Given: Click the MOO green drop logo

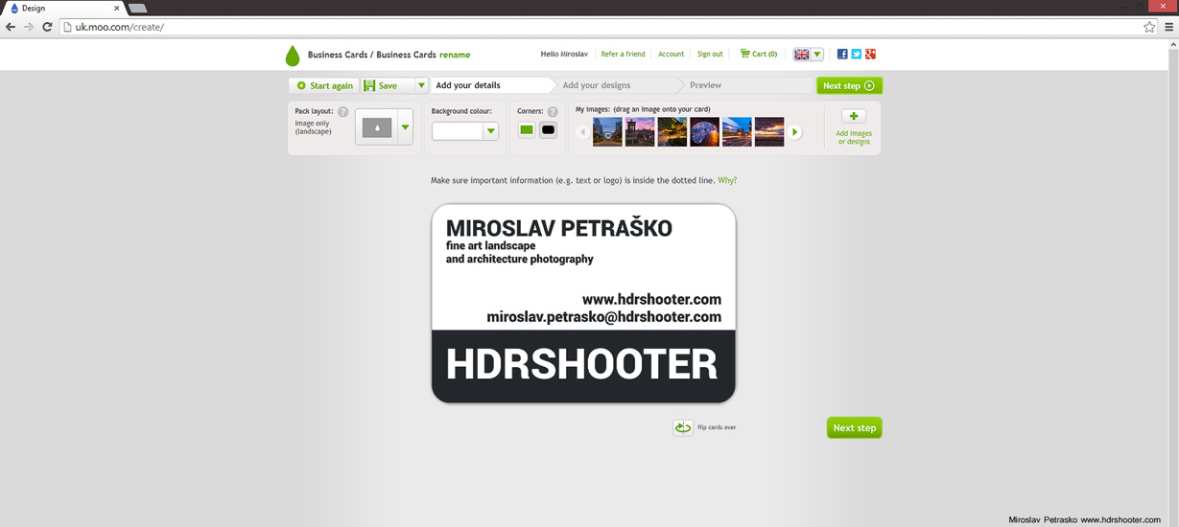Looking at the screenshot, I should [293, 55].
